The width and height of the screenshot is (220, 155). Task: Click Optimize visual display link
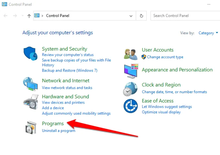[x=161, y=112]
